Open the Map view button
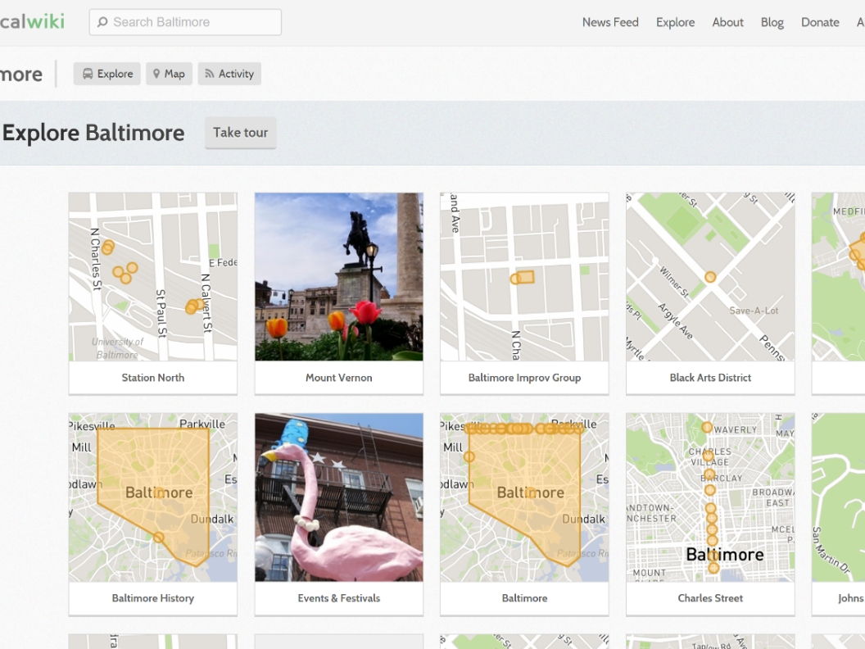The height and width of the screenshot is (649, 865). [169, 74]
